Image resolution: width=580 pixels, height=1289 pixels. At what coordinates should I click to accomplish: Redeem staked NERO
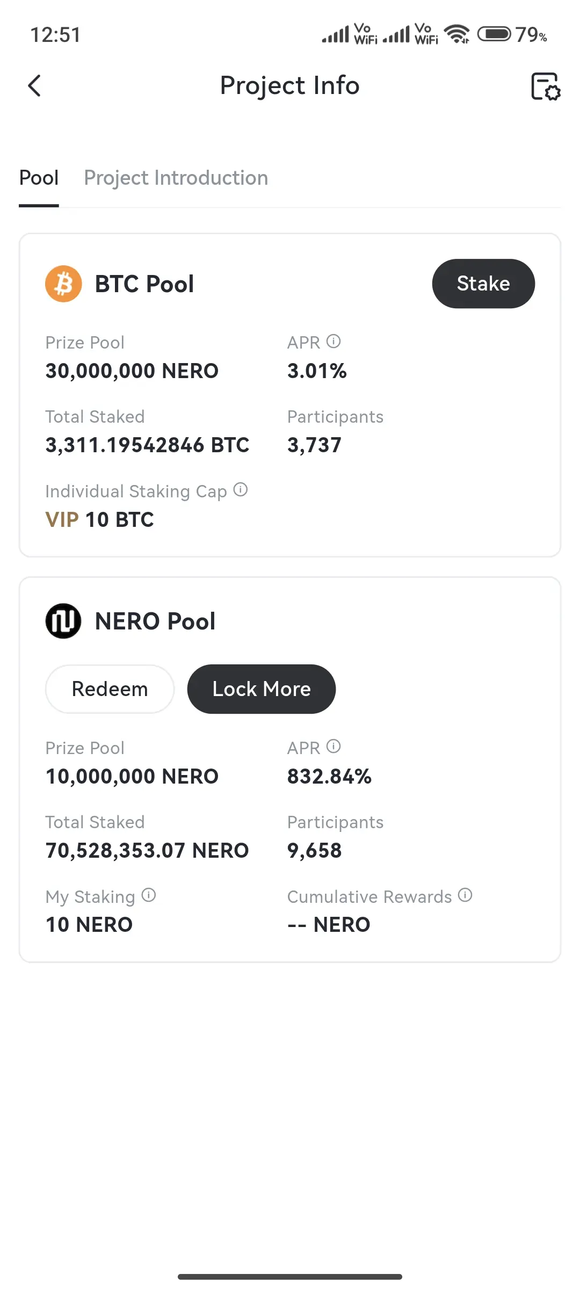pyautogui.click(x=110, y=689)
